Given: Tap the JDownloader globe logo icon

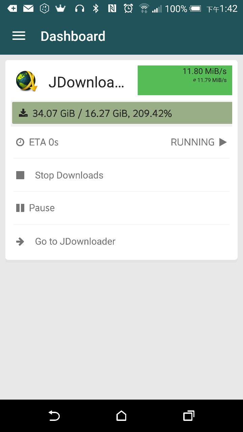Looking at the screenshot, I should [26, 81].
